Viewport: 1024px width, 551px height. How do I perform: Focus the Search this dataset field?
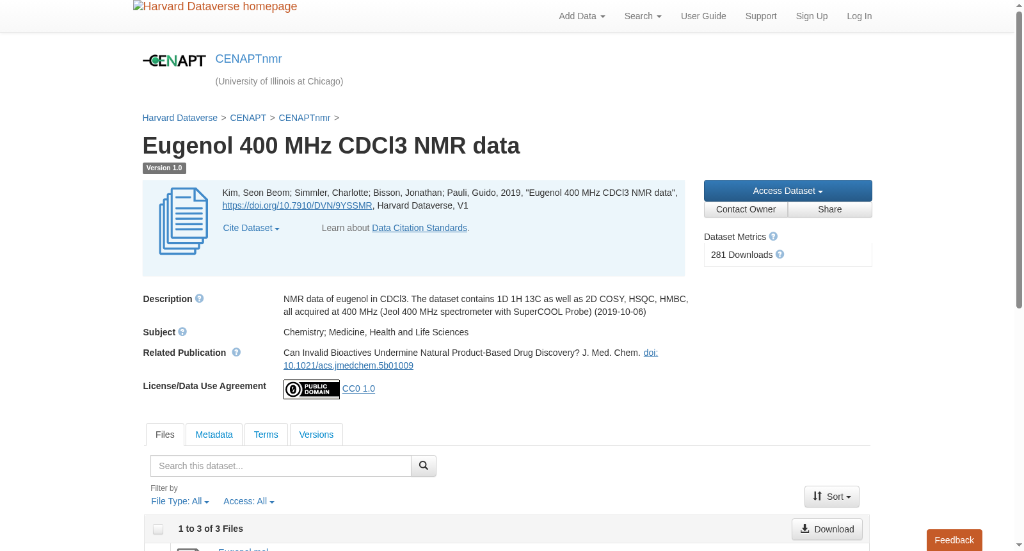[x=281, y=466]
